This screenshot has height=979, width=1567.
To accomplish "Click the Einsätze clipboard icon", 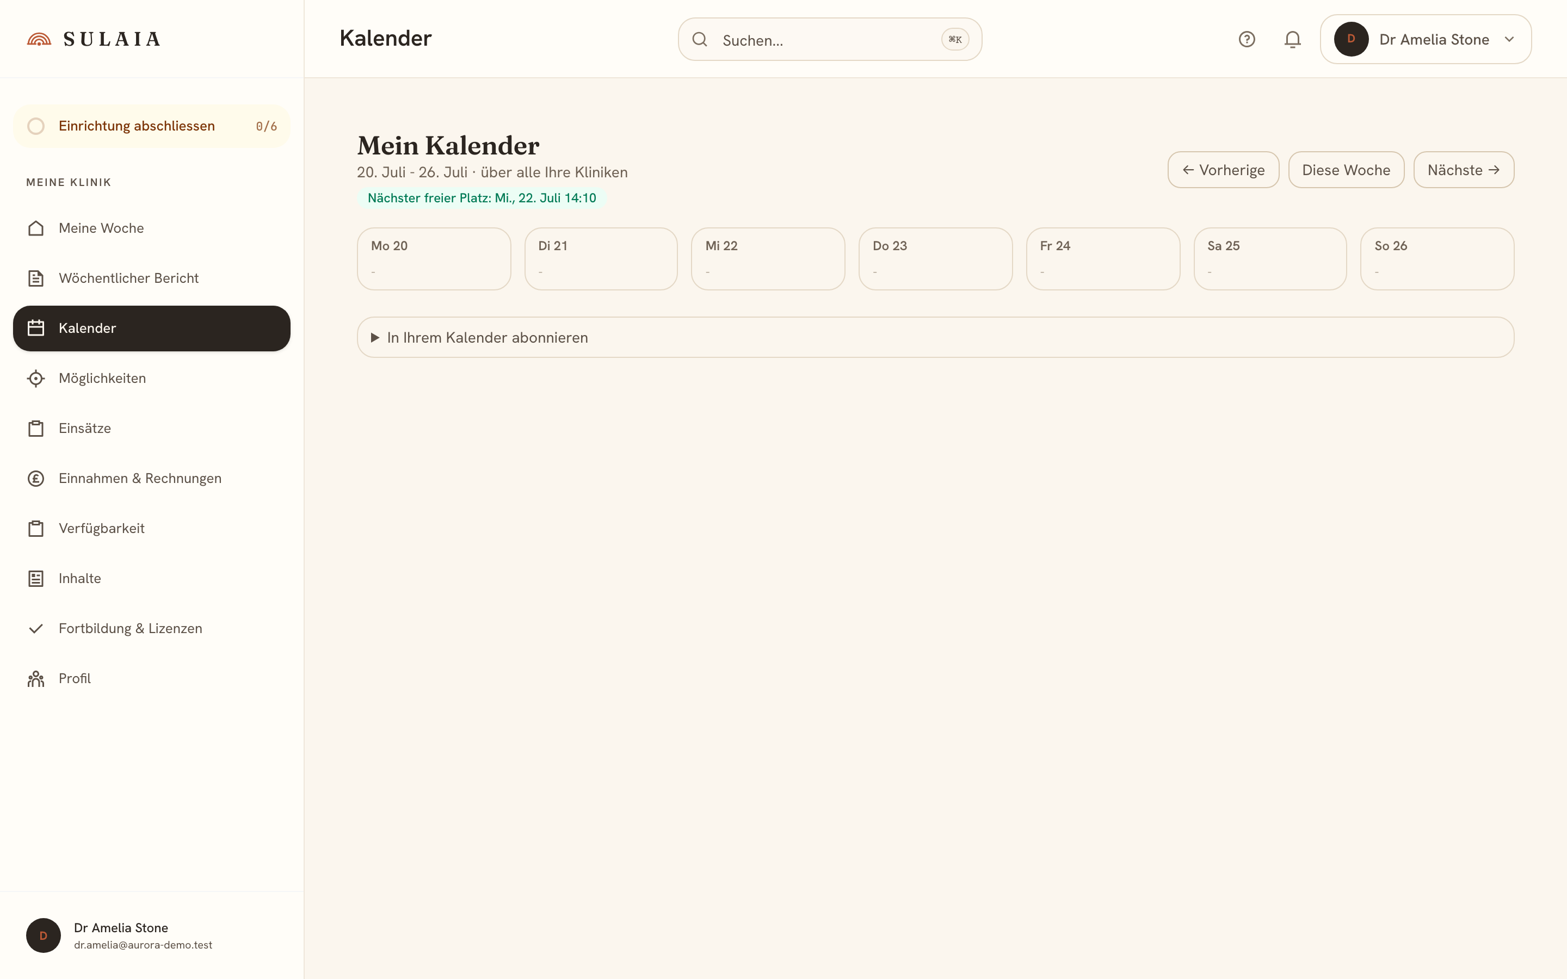I will 36,429.
